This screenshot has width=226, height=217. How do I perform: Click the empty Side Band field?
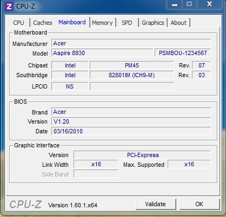pos(96,174)
